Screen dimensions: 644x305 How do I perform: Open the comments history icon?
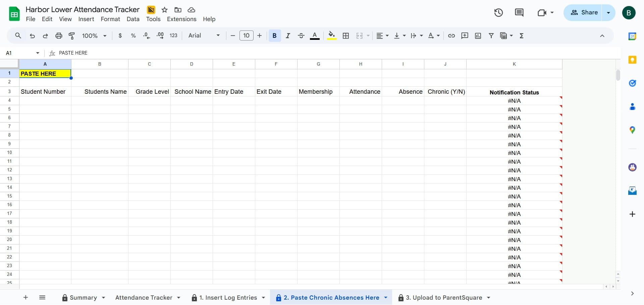(519, 13)
